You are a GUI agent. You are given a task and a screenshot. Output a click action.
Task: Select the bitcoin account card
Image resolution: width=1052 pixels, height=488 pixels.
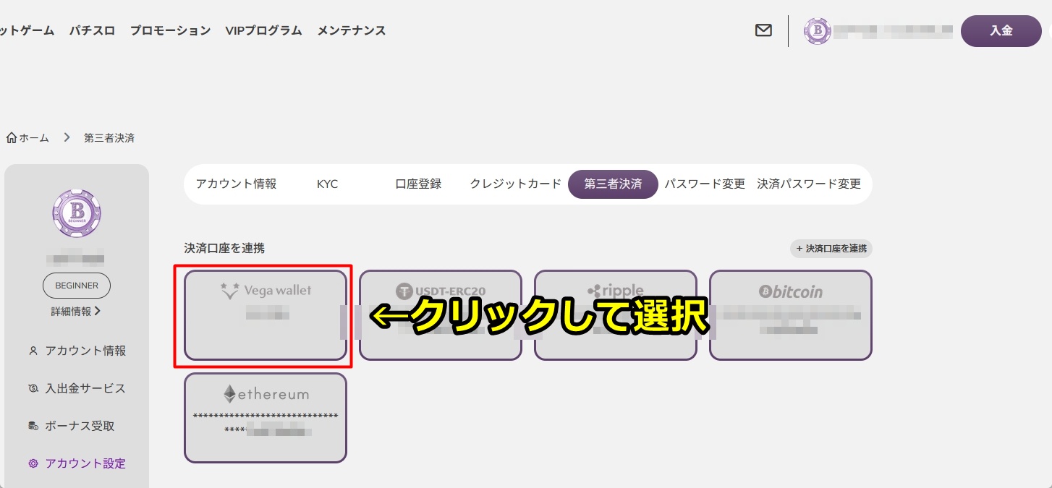[x=791, y=315]
